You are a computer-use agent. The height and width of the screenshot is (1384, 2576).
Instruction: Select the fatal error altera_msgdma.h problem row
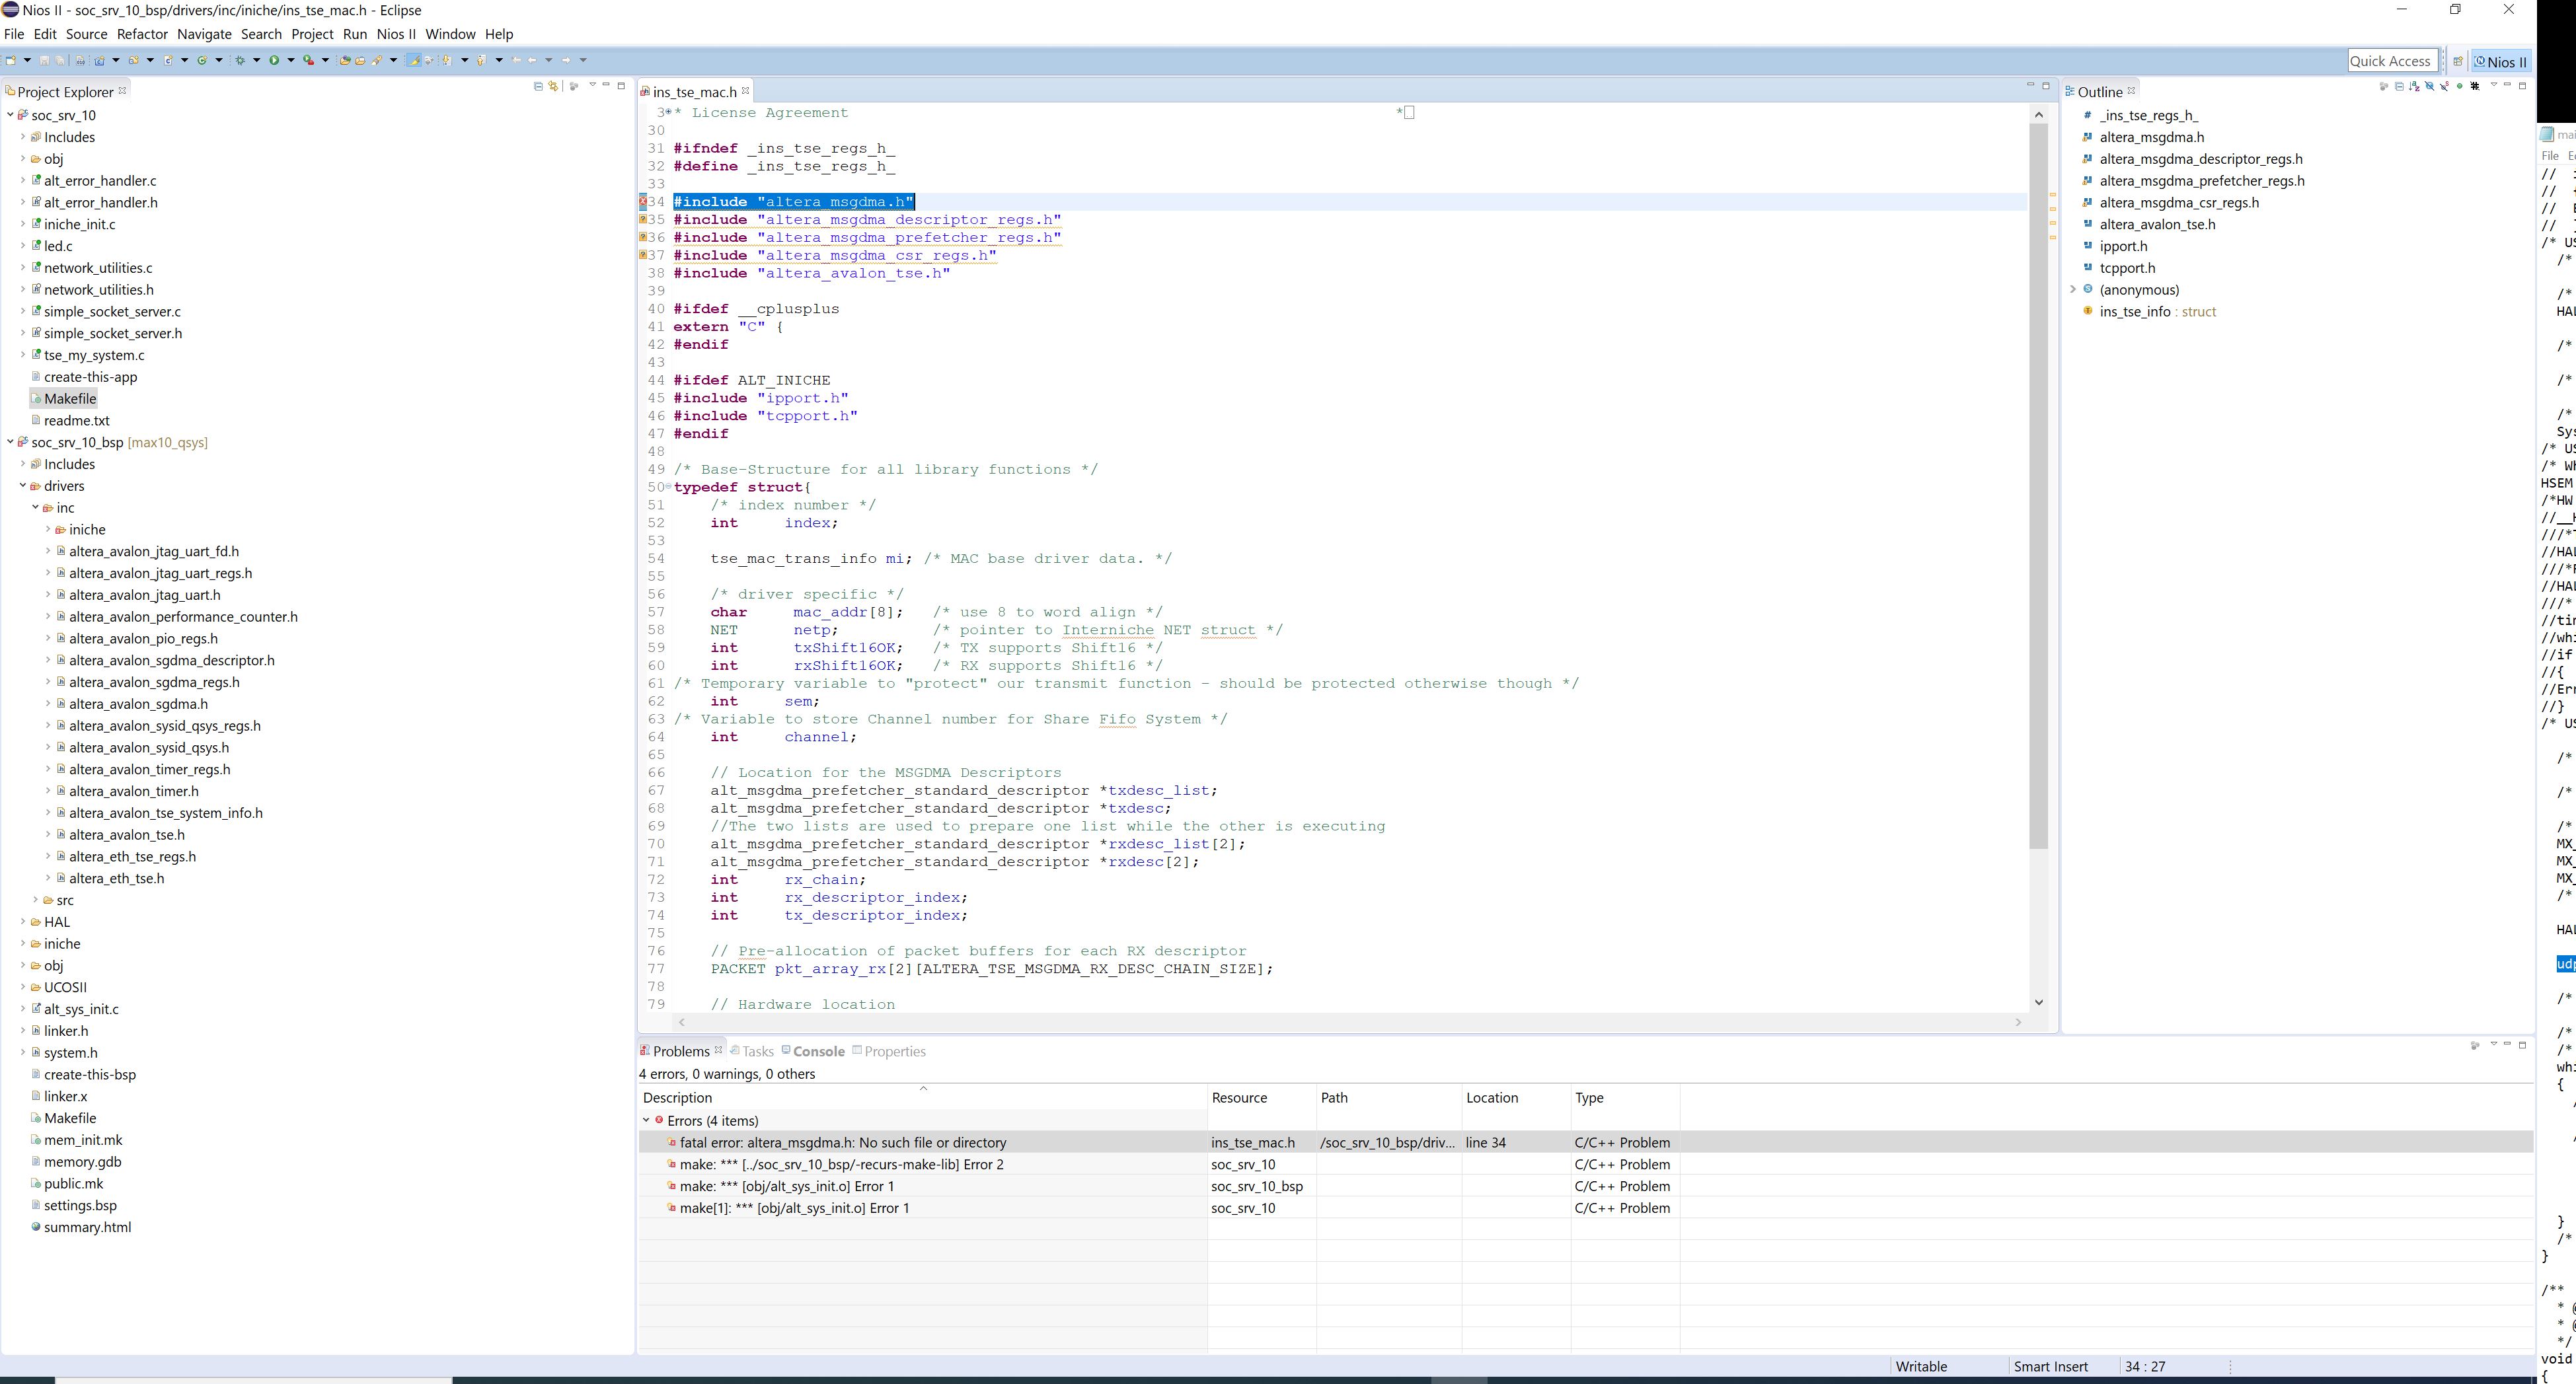coord(842,1142)
